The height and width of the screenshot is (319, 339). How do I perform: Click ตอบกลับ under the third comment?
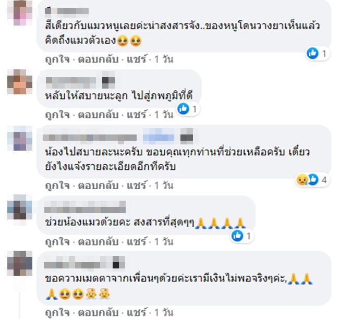[98, 186]
